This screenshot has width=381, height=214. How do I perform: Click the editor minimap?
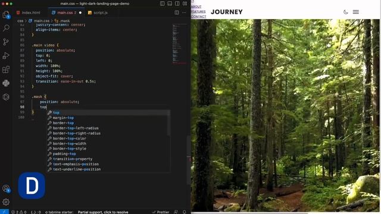coord(180,43)
